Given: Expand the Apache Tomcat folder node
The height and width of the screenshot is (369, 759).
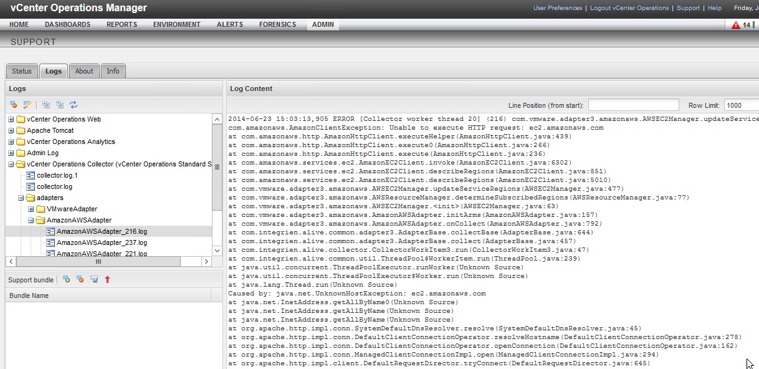Looking at the screenshot, I should point(11,130).
